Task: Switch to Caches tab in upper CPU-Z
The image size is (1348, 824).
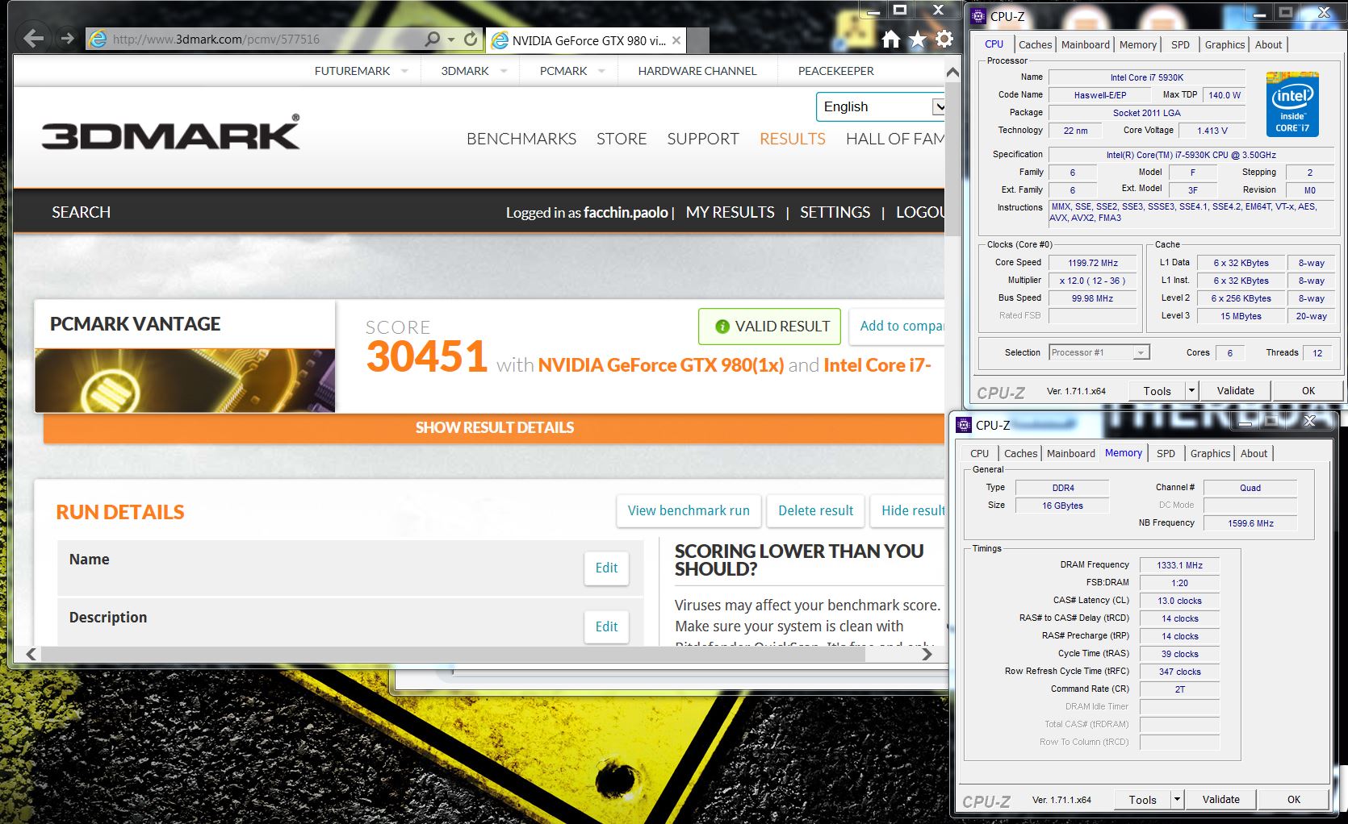Action: click(x=1035, y=45)
